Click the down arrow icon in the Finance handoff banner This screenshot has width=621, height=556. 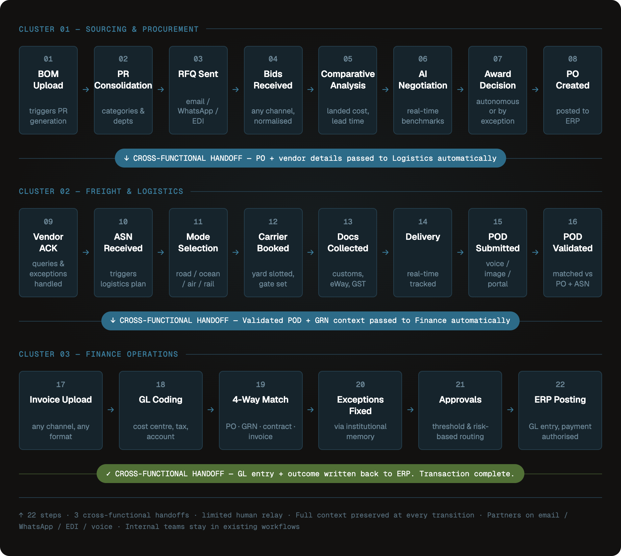click(113, 320)
